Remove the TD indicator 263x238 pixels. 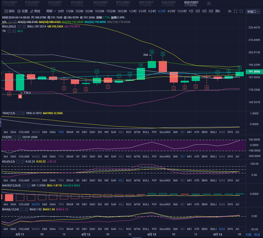(14, 31)
